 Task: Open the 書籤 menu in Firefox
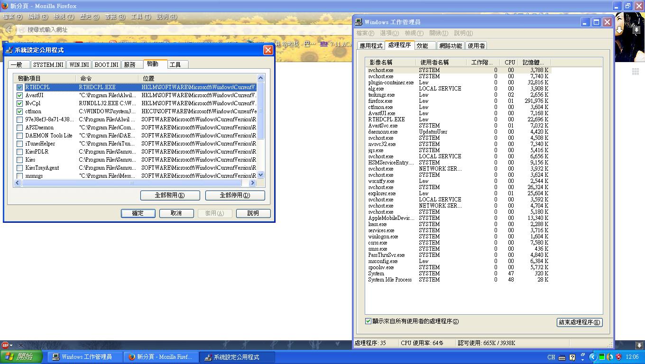pyautogui.click(x=114, y=17)
